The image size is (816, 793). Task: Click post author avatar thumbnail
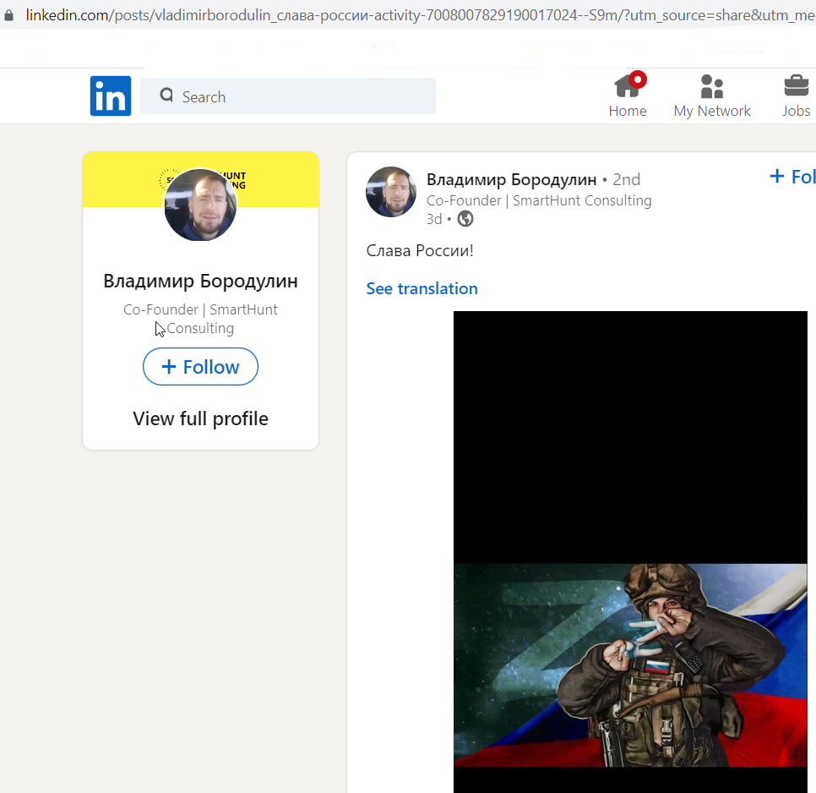[x=391, y=192]
